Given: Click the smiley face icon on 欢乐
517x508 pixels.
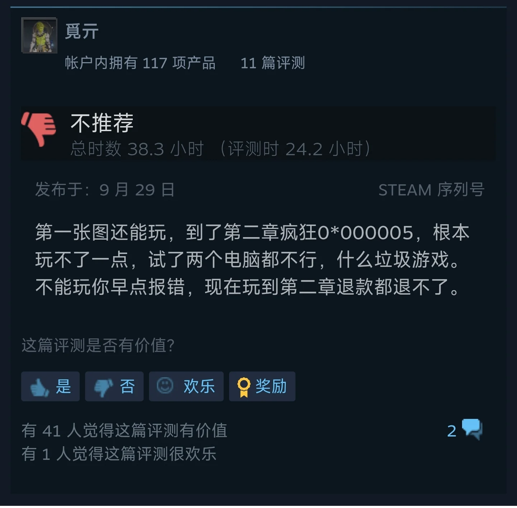Looking at the screenshot, I should (165, 386).
